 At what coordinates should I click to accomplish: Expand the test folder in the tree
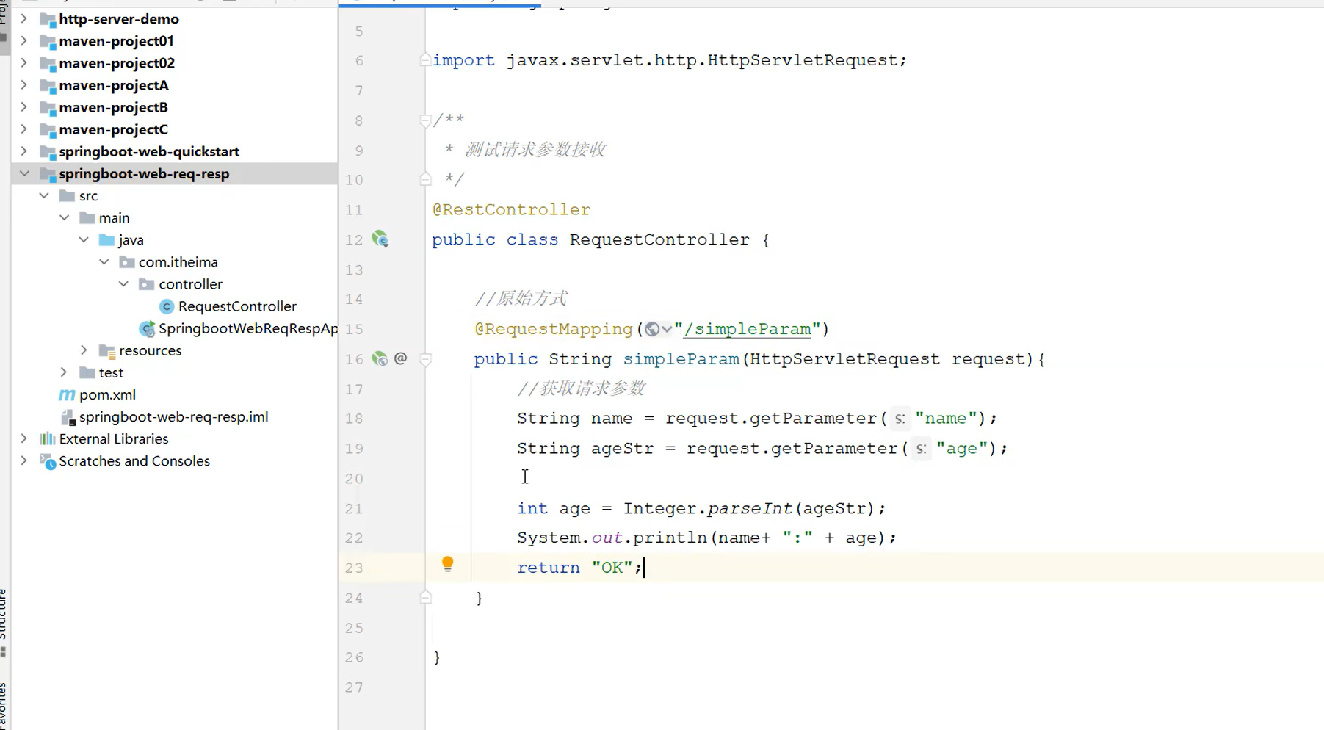tap(64, 372)
